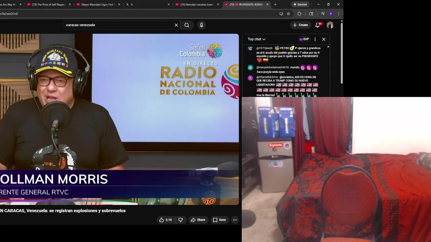Click the 'M' avatar of maryvictoriamoeri4413
Image resolution: width=431 pixels, height=242 pixels.
(x=250, y=68)
